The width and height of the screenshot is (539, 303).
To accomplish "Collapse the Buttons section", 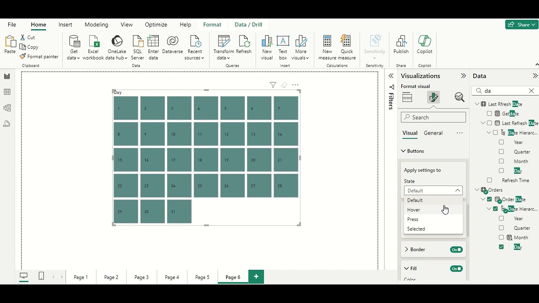I will pyautogui.click(x=403, y=151).
